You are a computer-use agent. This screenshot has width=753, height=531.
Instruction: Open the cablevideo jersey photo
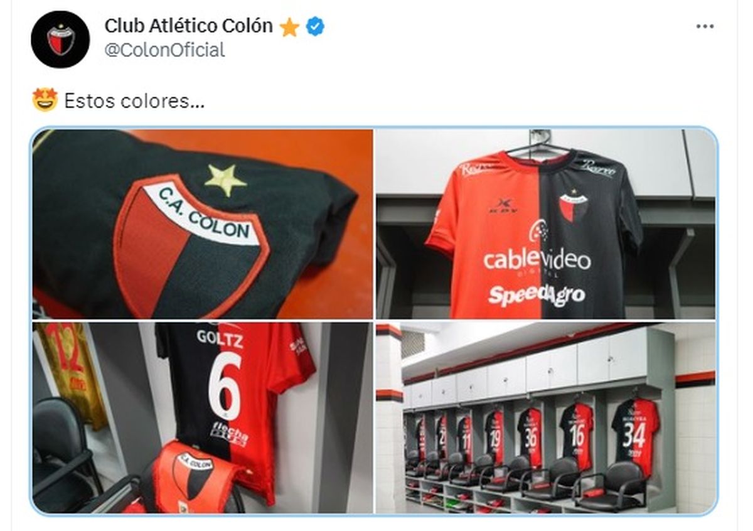pyautogui.click(x=545, y=224)
